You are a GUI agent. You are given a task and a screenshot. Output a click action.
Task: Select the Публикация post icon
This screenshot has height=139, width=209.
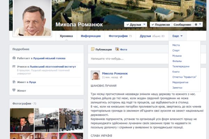93,49
